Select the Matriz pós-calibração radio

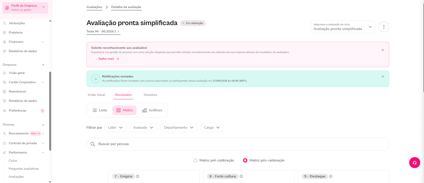tap(245, 160)
